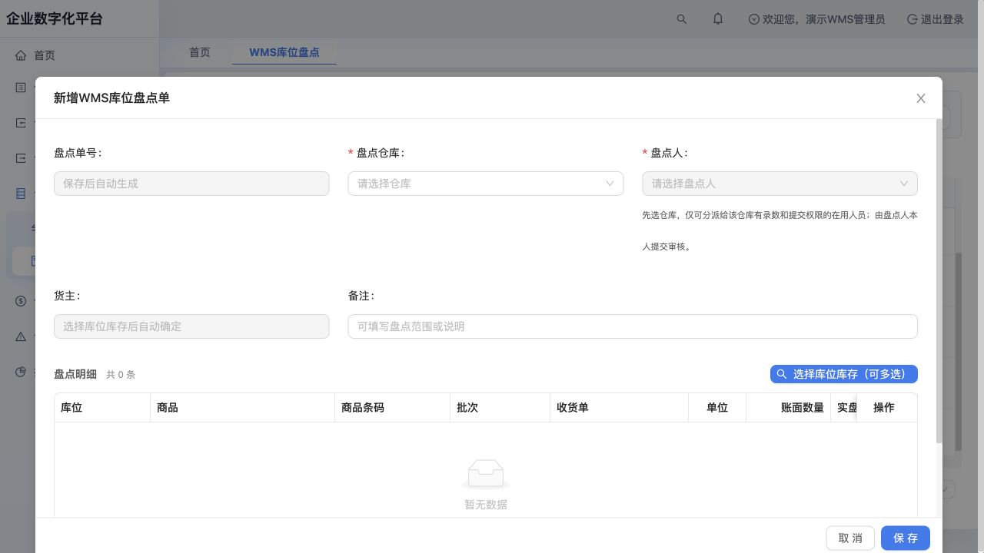
Task: Click the blue stacked-boxes icon in the sidebar
Action: pyautogui.click(x=21, y=194)
